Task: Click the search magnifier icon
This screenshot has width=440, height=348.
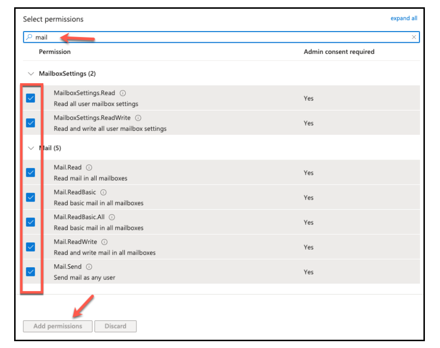Action: click(29, 37)
